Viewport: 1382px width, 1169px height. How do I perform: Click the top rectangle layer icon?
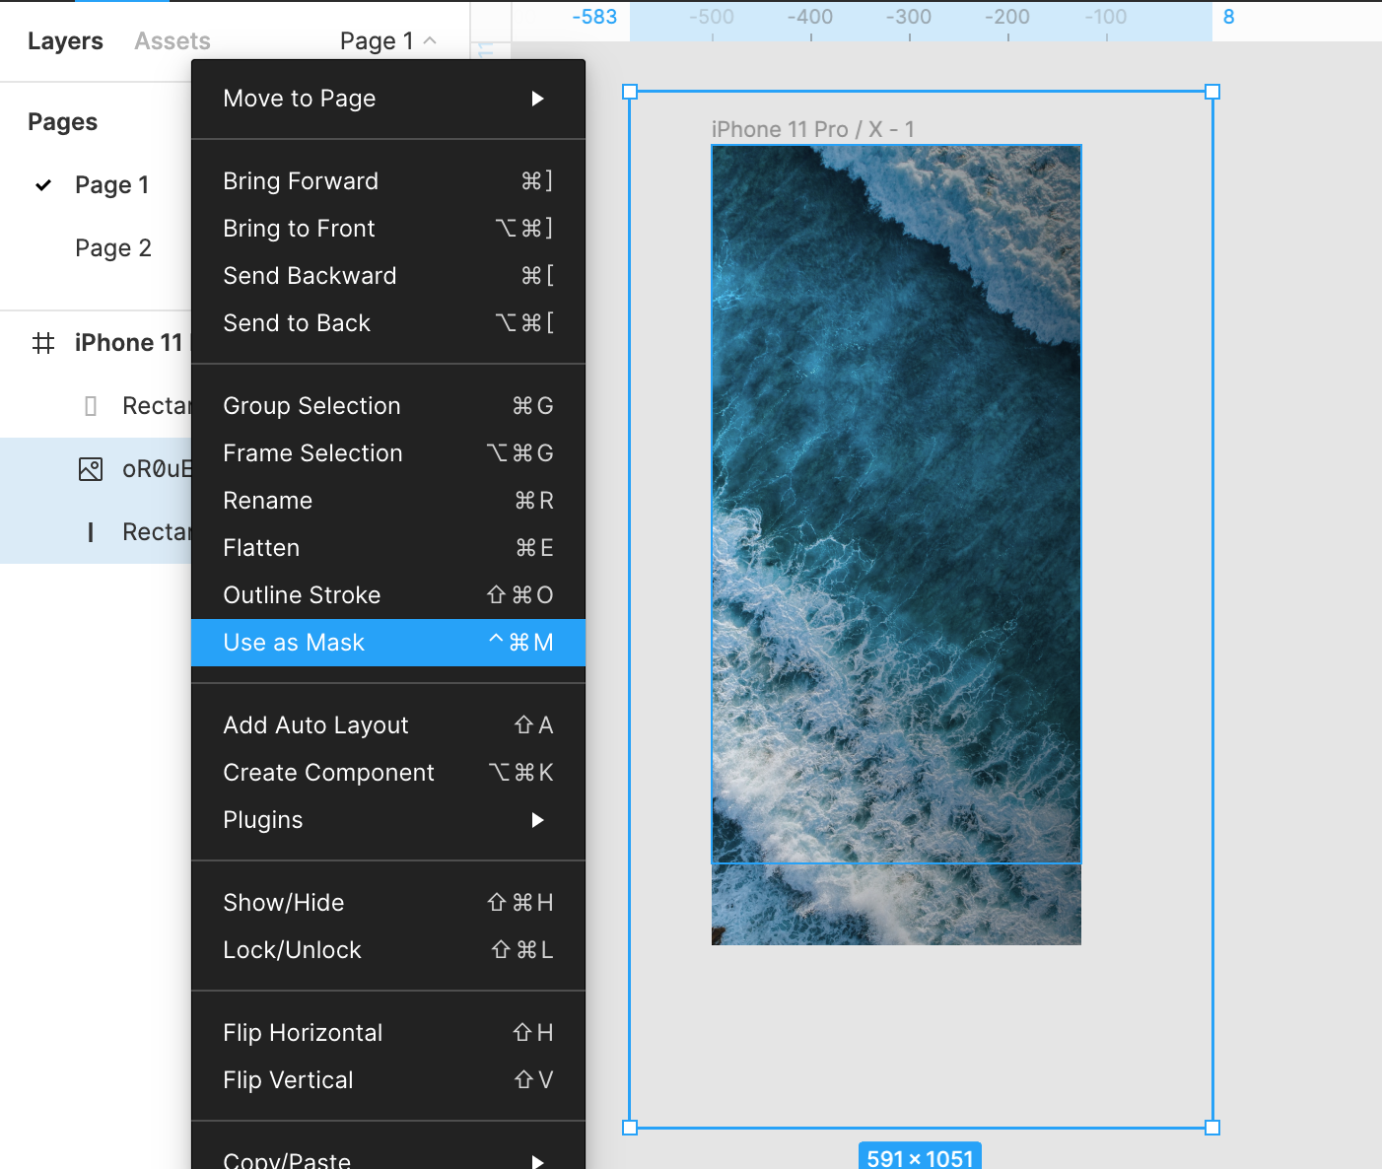tap(91, 406)
